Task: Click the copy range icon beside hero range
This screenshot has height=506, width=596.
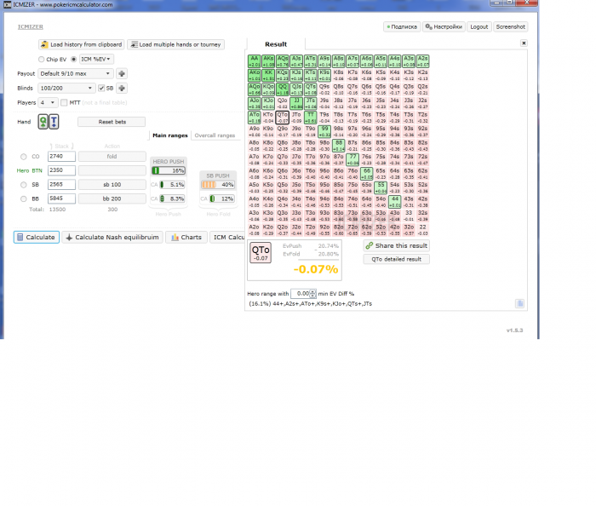Action: (519, 303)
